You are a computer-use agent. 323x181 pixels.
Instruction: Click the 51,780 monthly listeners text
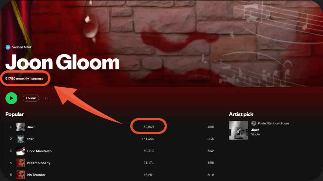[24, 79]
